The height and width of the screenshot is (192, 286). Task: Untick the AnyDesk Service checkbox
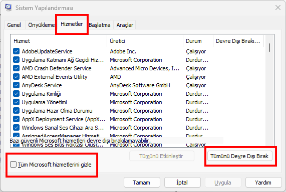tap(16, 85)
